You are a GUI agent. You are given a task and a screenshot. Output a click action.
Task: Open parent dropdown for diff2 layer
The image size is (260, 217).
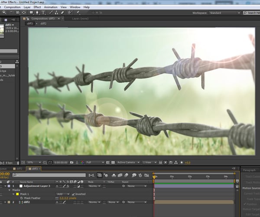pos(137,202)
